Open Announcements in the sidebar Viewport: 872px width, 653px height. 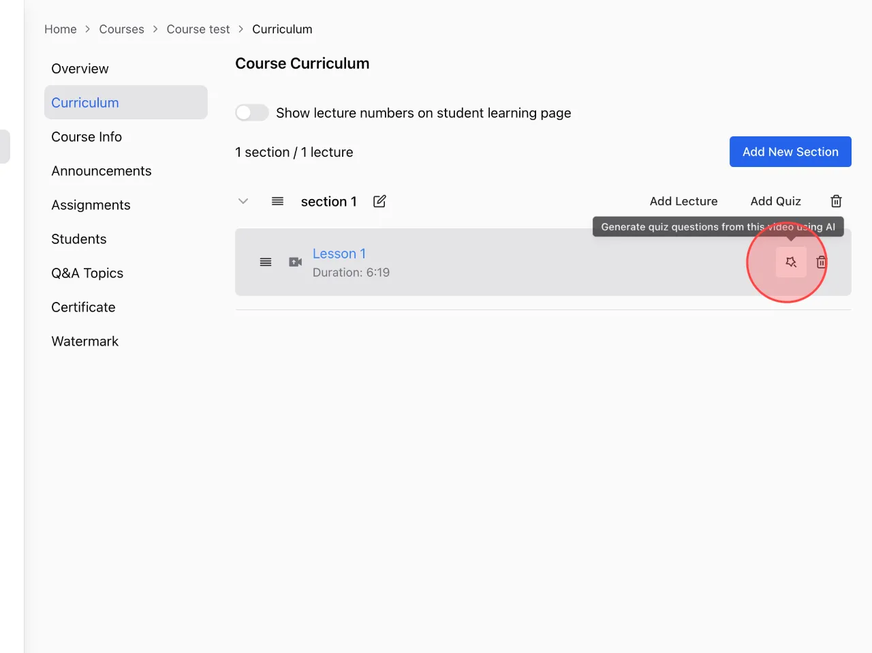tap(125, 170)
